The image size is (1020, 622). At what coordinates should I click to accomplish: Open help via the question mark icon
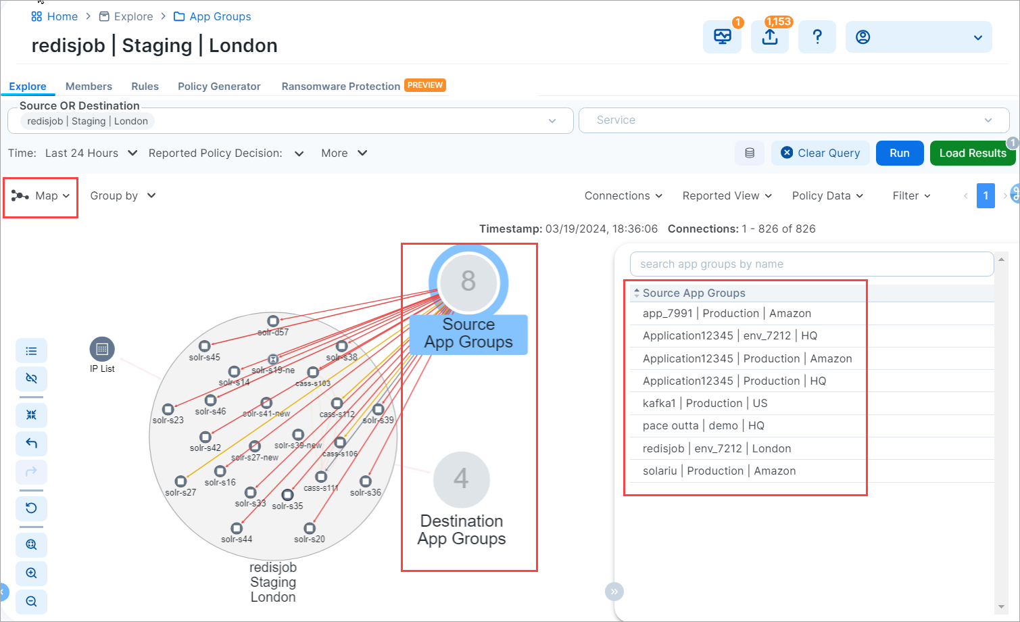pyautogui.click(x=817, y=37)
